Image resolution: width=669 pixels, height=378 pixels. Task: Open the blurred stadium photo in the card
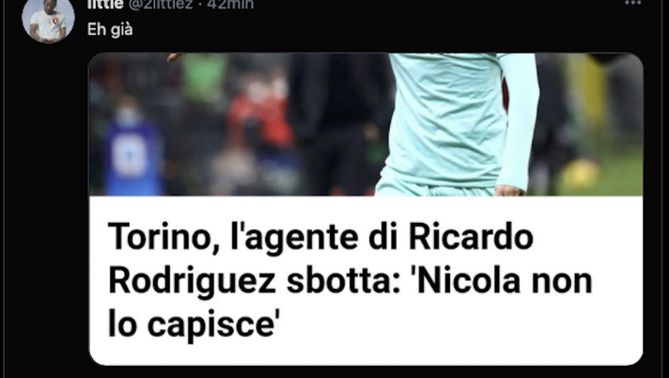point(366,124)
